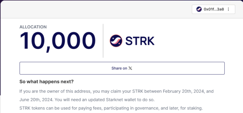Click the STRK token name text
The height and width of the screenshot is (113, 243).
(140, 41)
